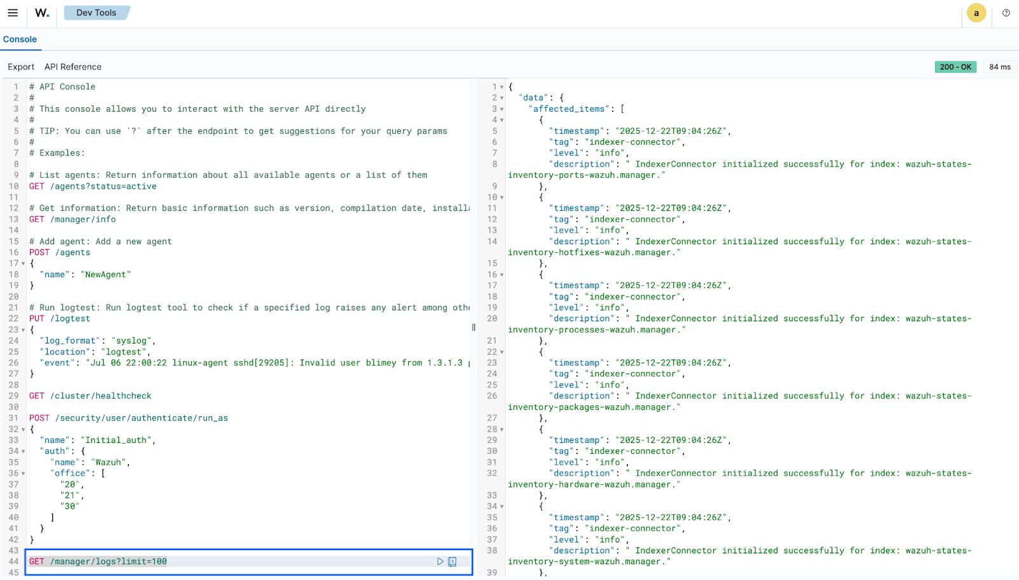Open the hamburger navigation menu
The image size is (1019, 580).
13,13
